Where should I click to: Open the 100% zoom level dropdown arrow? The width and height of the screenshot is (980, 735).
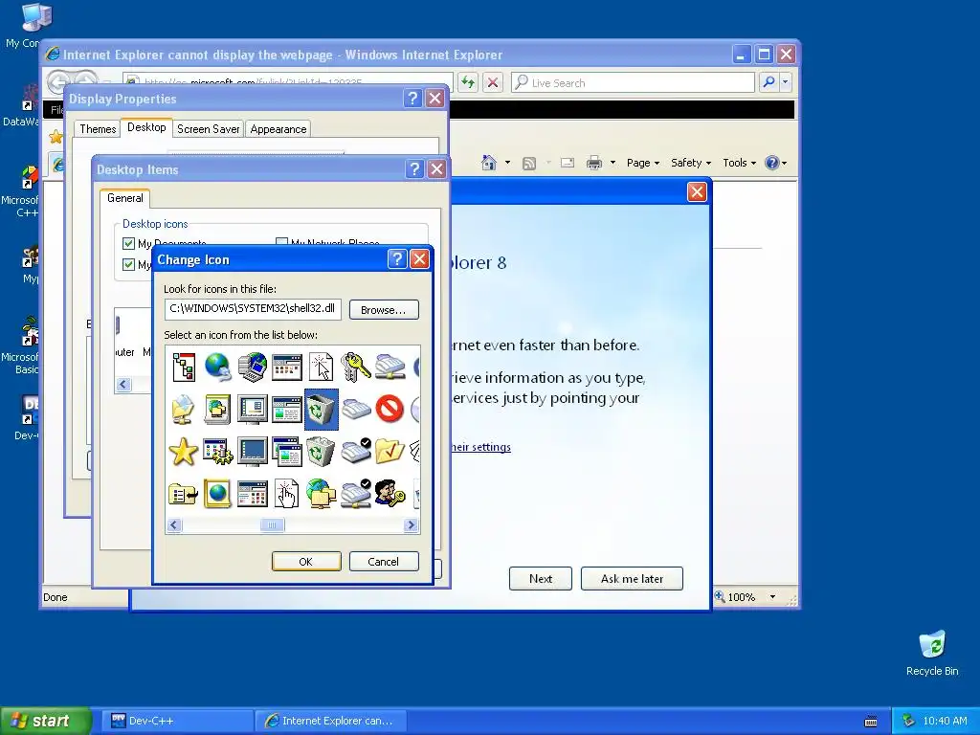(x=772, y=597)
